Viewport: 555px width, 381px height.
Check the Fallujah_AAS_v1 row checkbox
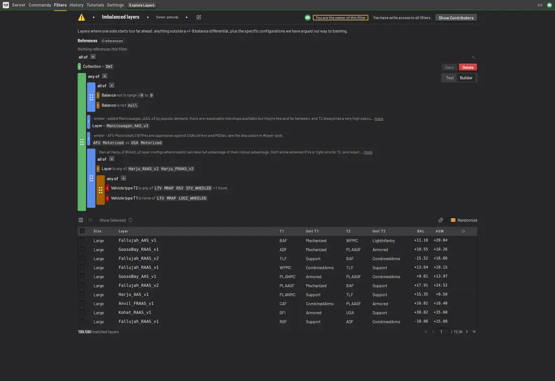point(82,240)
